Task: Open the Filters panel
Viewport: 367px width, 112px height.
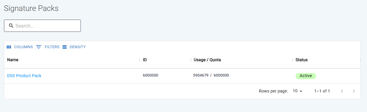Action: pyautogui.click(x=48, y=47)
